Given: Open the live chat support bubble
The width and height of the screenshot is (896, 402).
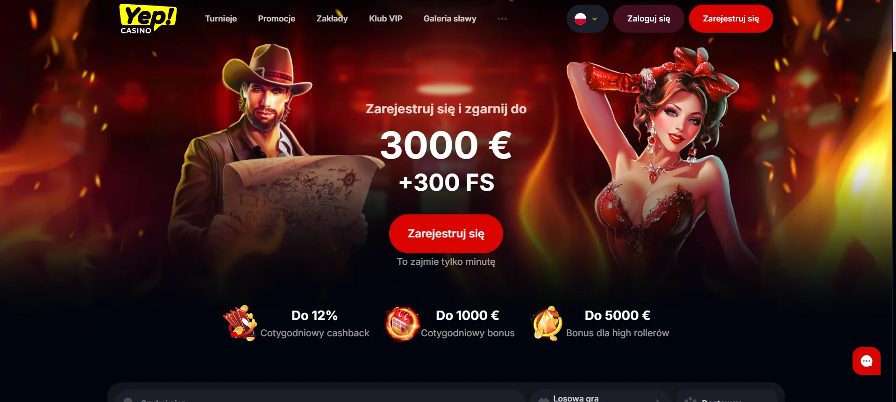Looking at the screenshot, I should (866, 361).
